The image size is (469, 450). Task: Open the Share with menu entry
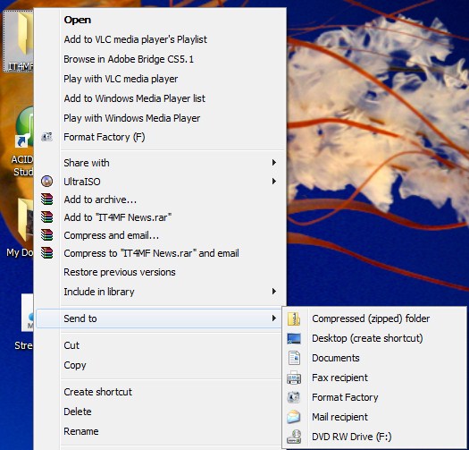[160, 163]
